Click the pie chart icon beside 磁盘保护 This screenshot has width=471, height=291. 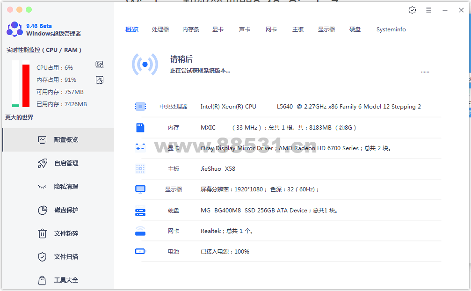click(43, 210)
